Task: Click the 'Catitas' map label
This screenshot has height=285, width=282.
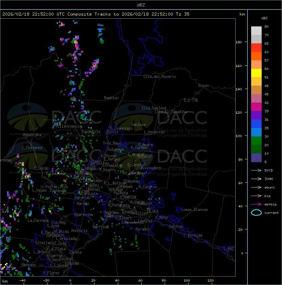Action: [176, 226]
